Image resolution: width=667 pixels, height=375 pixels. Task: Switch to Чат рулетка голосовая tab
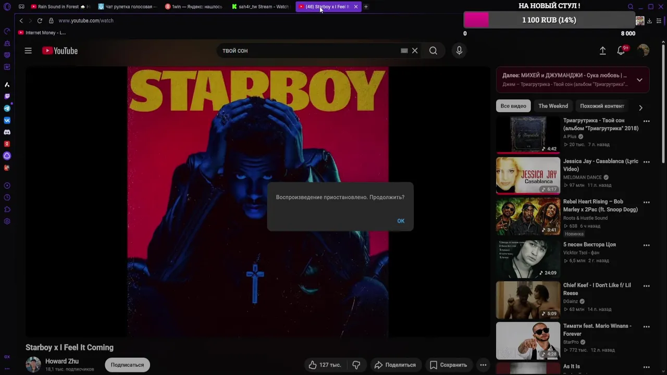pos(128,7)
